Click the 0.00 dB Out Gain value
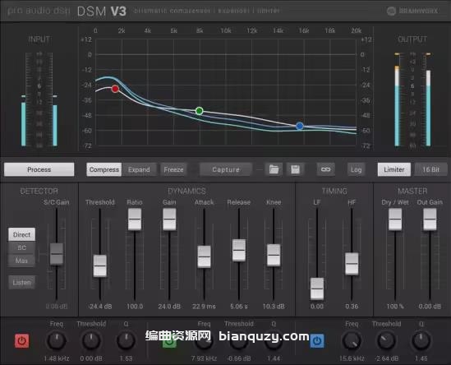 430,307
